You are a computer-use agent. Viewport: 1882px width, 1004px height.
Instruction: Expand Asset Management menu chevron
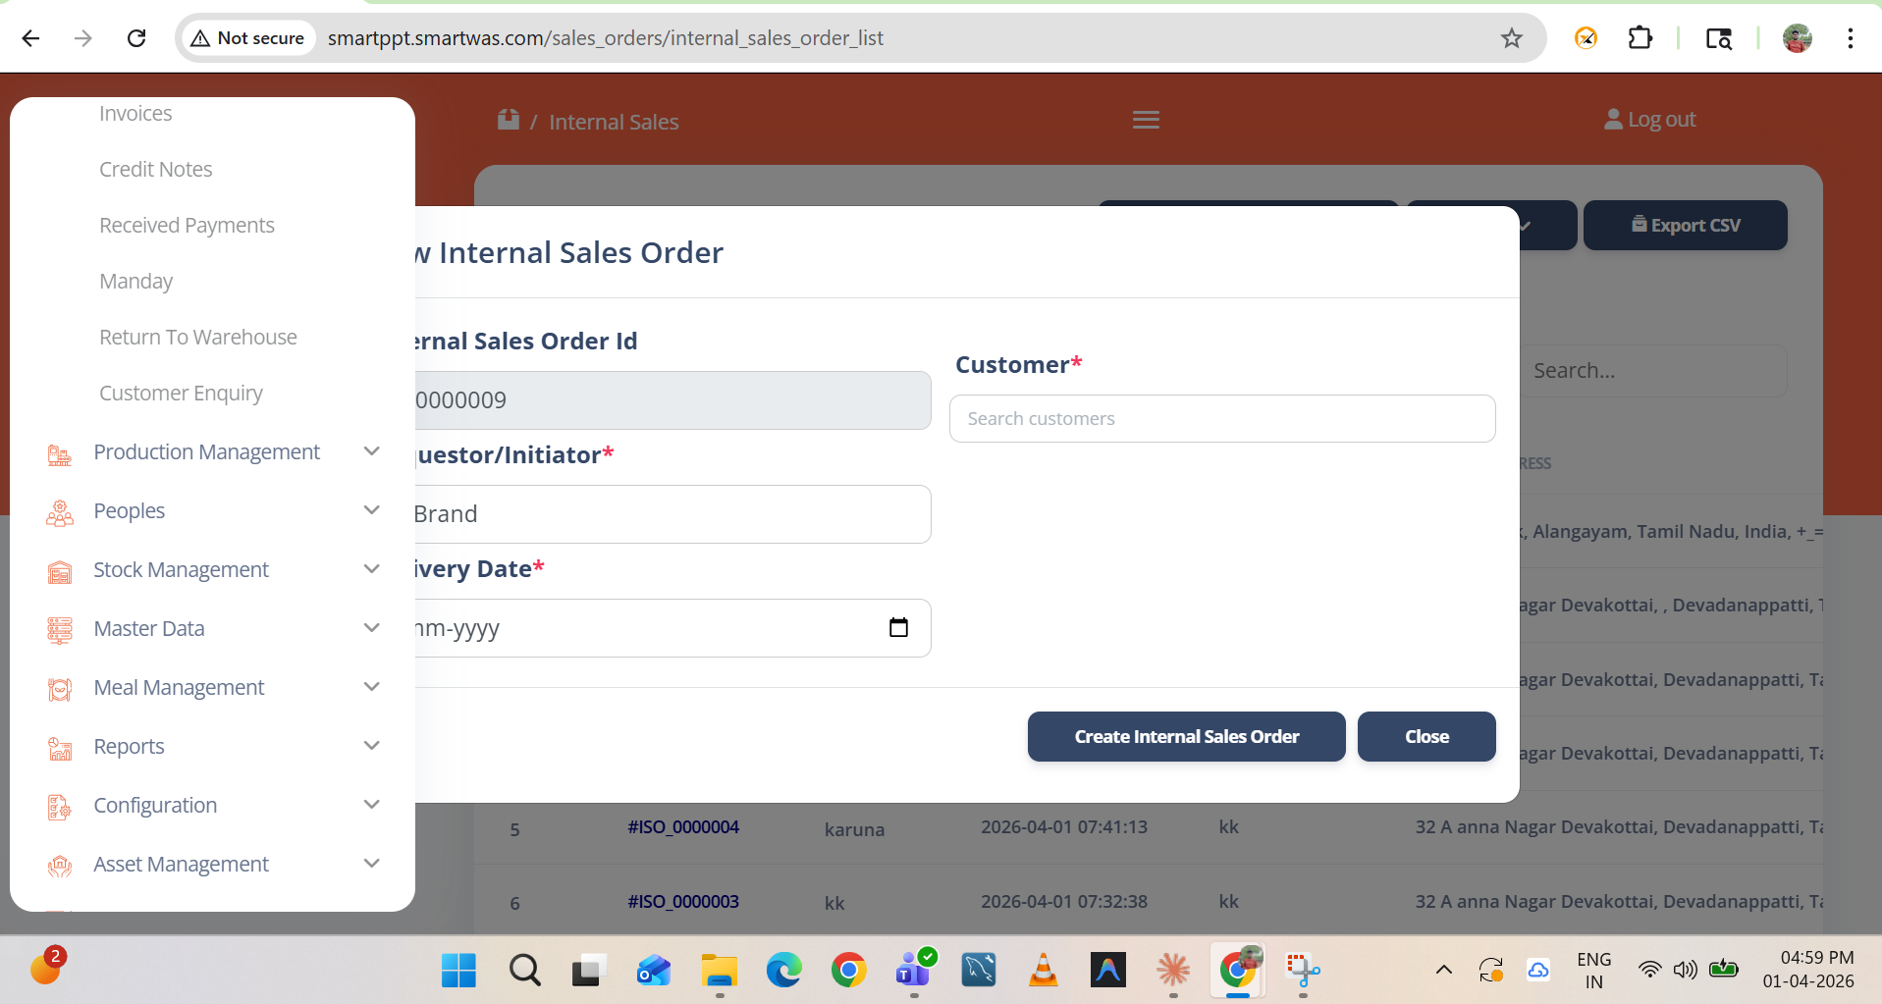click(372, 864)
